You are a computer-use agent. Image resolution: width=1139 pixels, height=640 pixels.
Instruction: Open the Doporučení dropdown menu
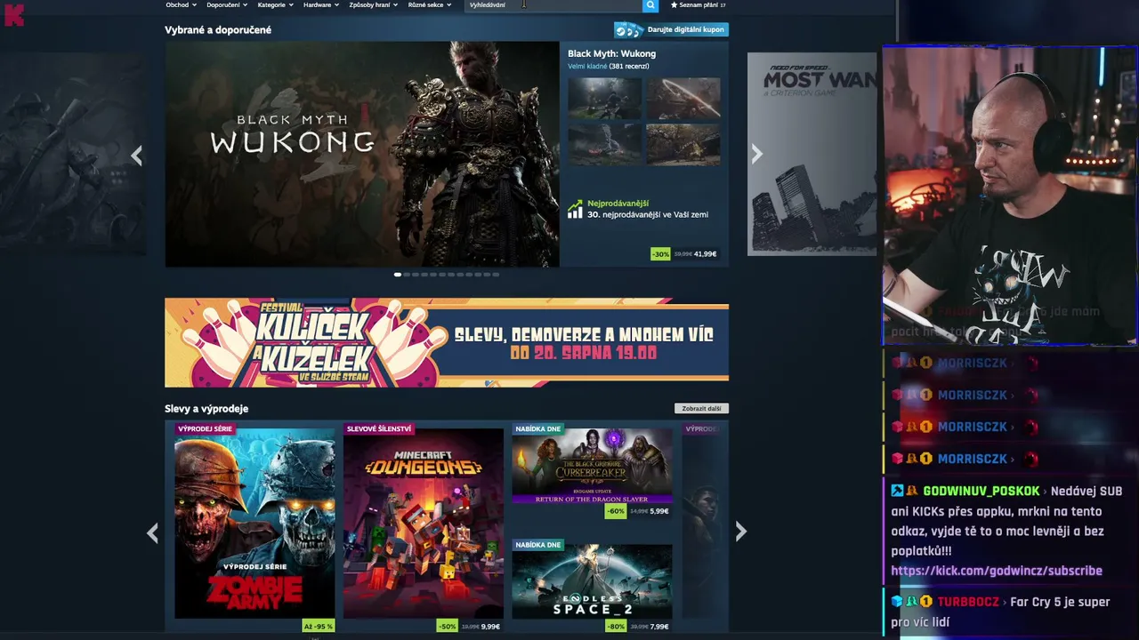pyautogui.click(x=227, y=5)
